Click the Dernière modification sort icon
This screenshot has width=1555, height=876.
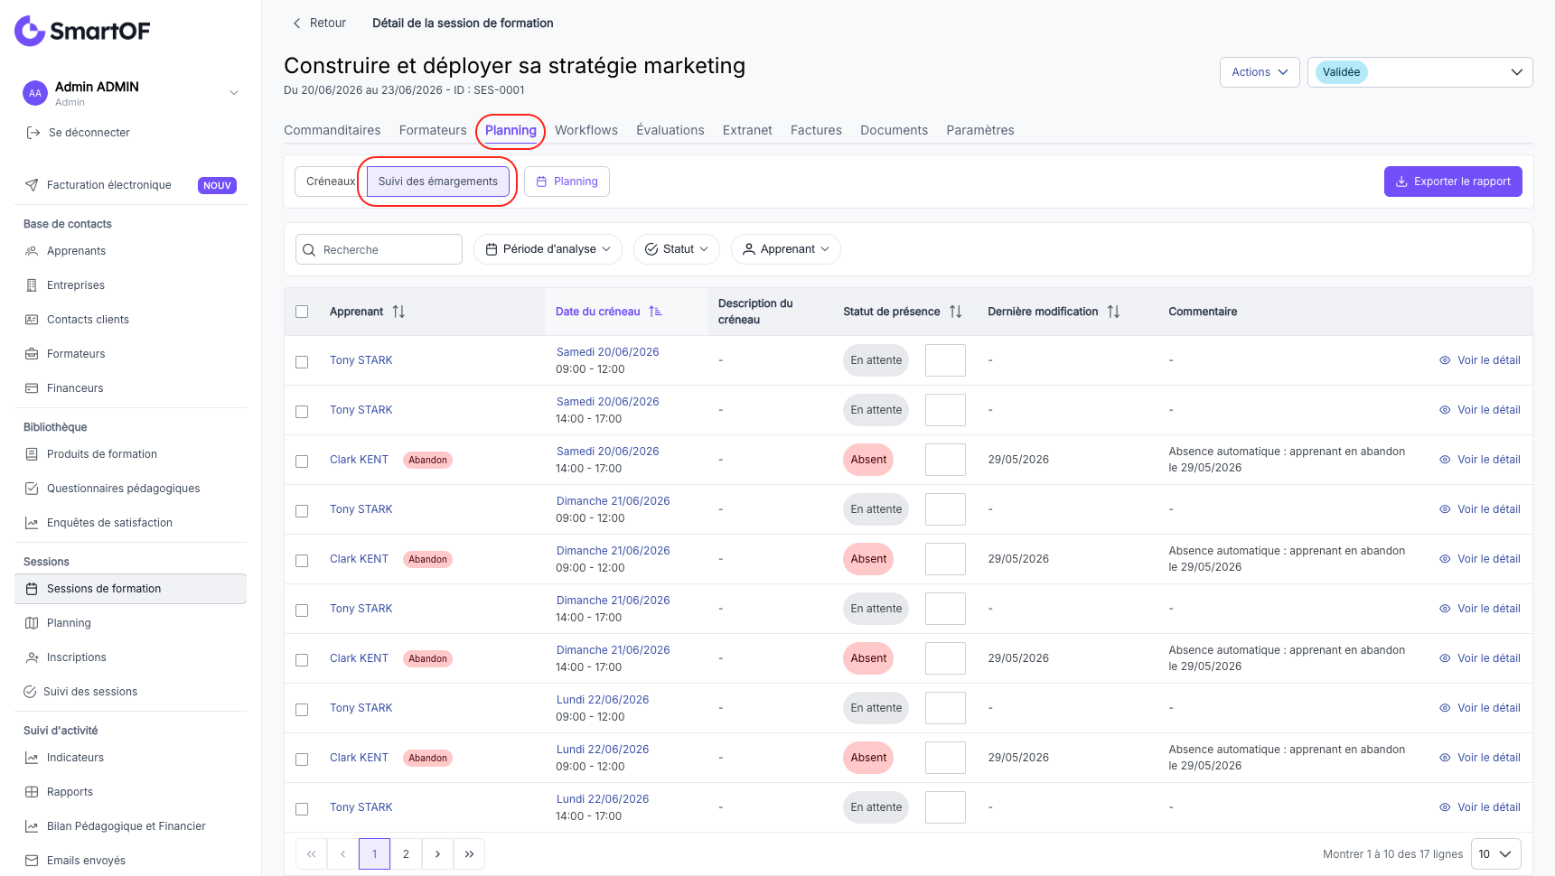pos(1114,312)
